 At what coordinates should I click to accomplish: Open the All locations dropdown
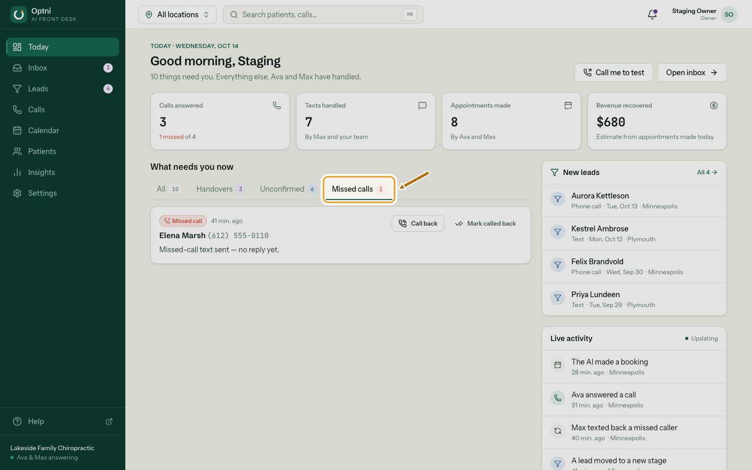click(177, 15)
